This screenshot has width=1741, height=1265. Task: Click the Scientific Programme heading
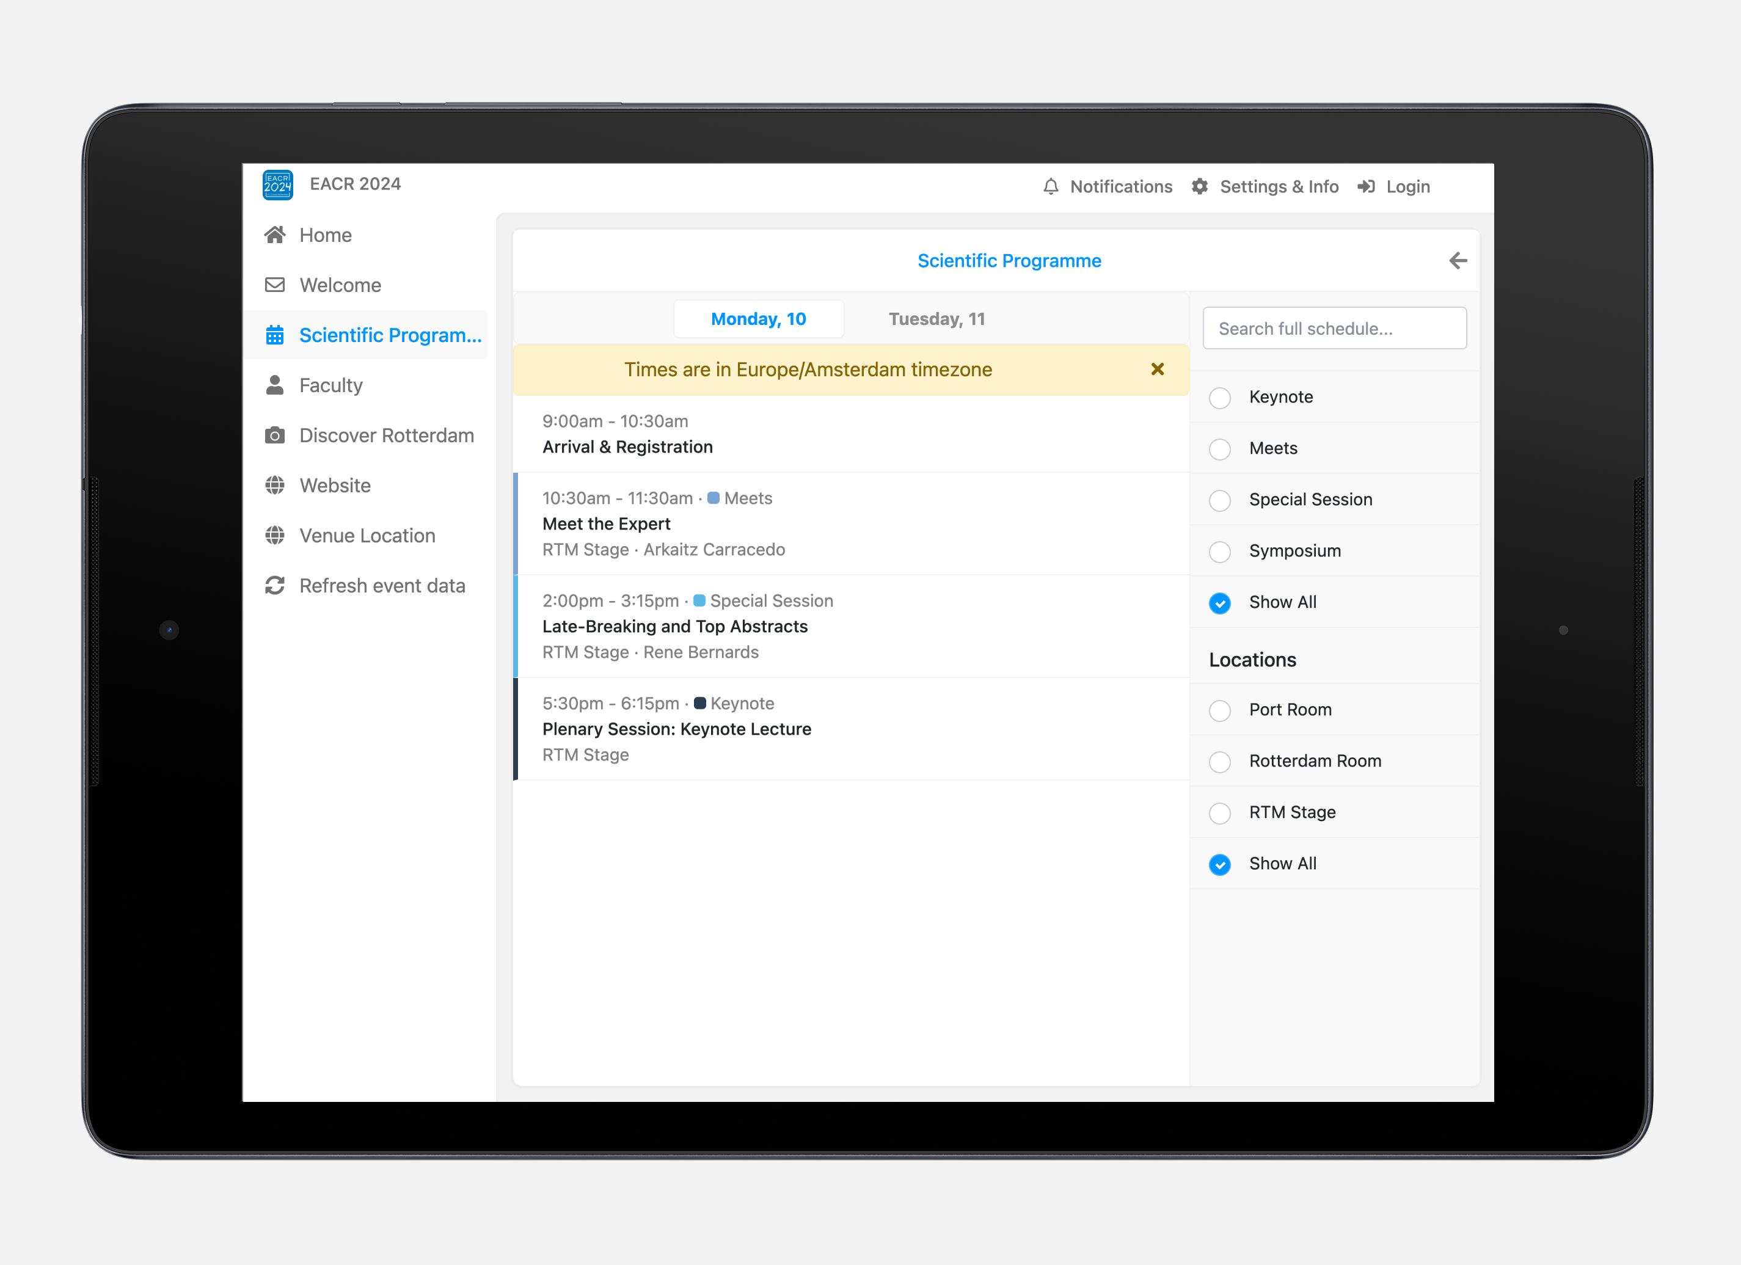pos(1009,261)
